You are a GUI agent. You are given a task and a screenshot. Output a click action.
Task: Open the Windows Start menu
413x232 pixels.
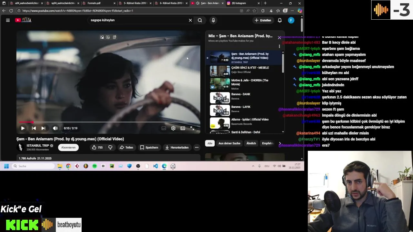pos(6,166)
